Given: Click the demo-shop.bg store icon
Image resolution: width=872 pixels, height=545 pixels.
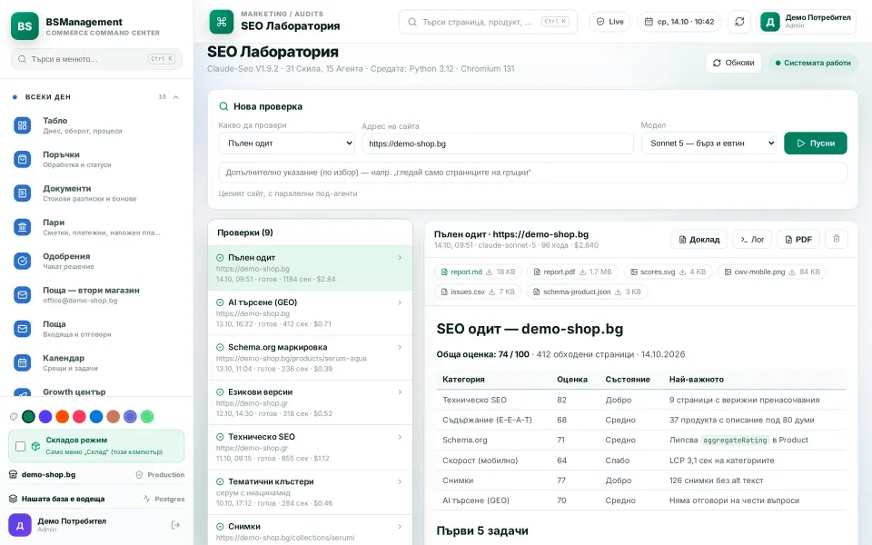Looking at the screenshot, I should coord(13,475).
